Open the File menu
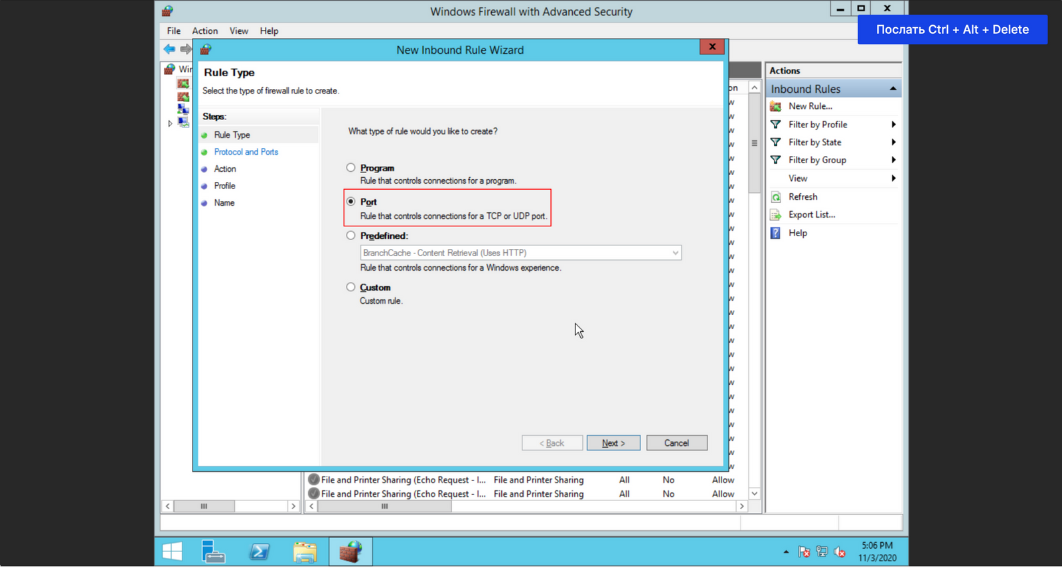 pyautogui.click(x=174, y=31)
